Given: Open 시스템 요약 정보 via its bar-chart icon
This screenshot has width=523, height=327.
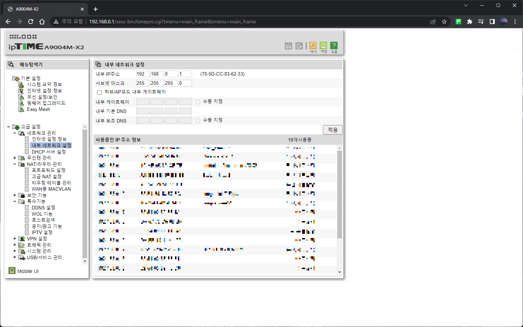Looking at the screenshot, I should (20, 84).
